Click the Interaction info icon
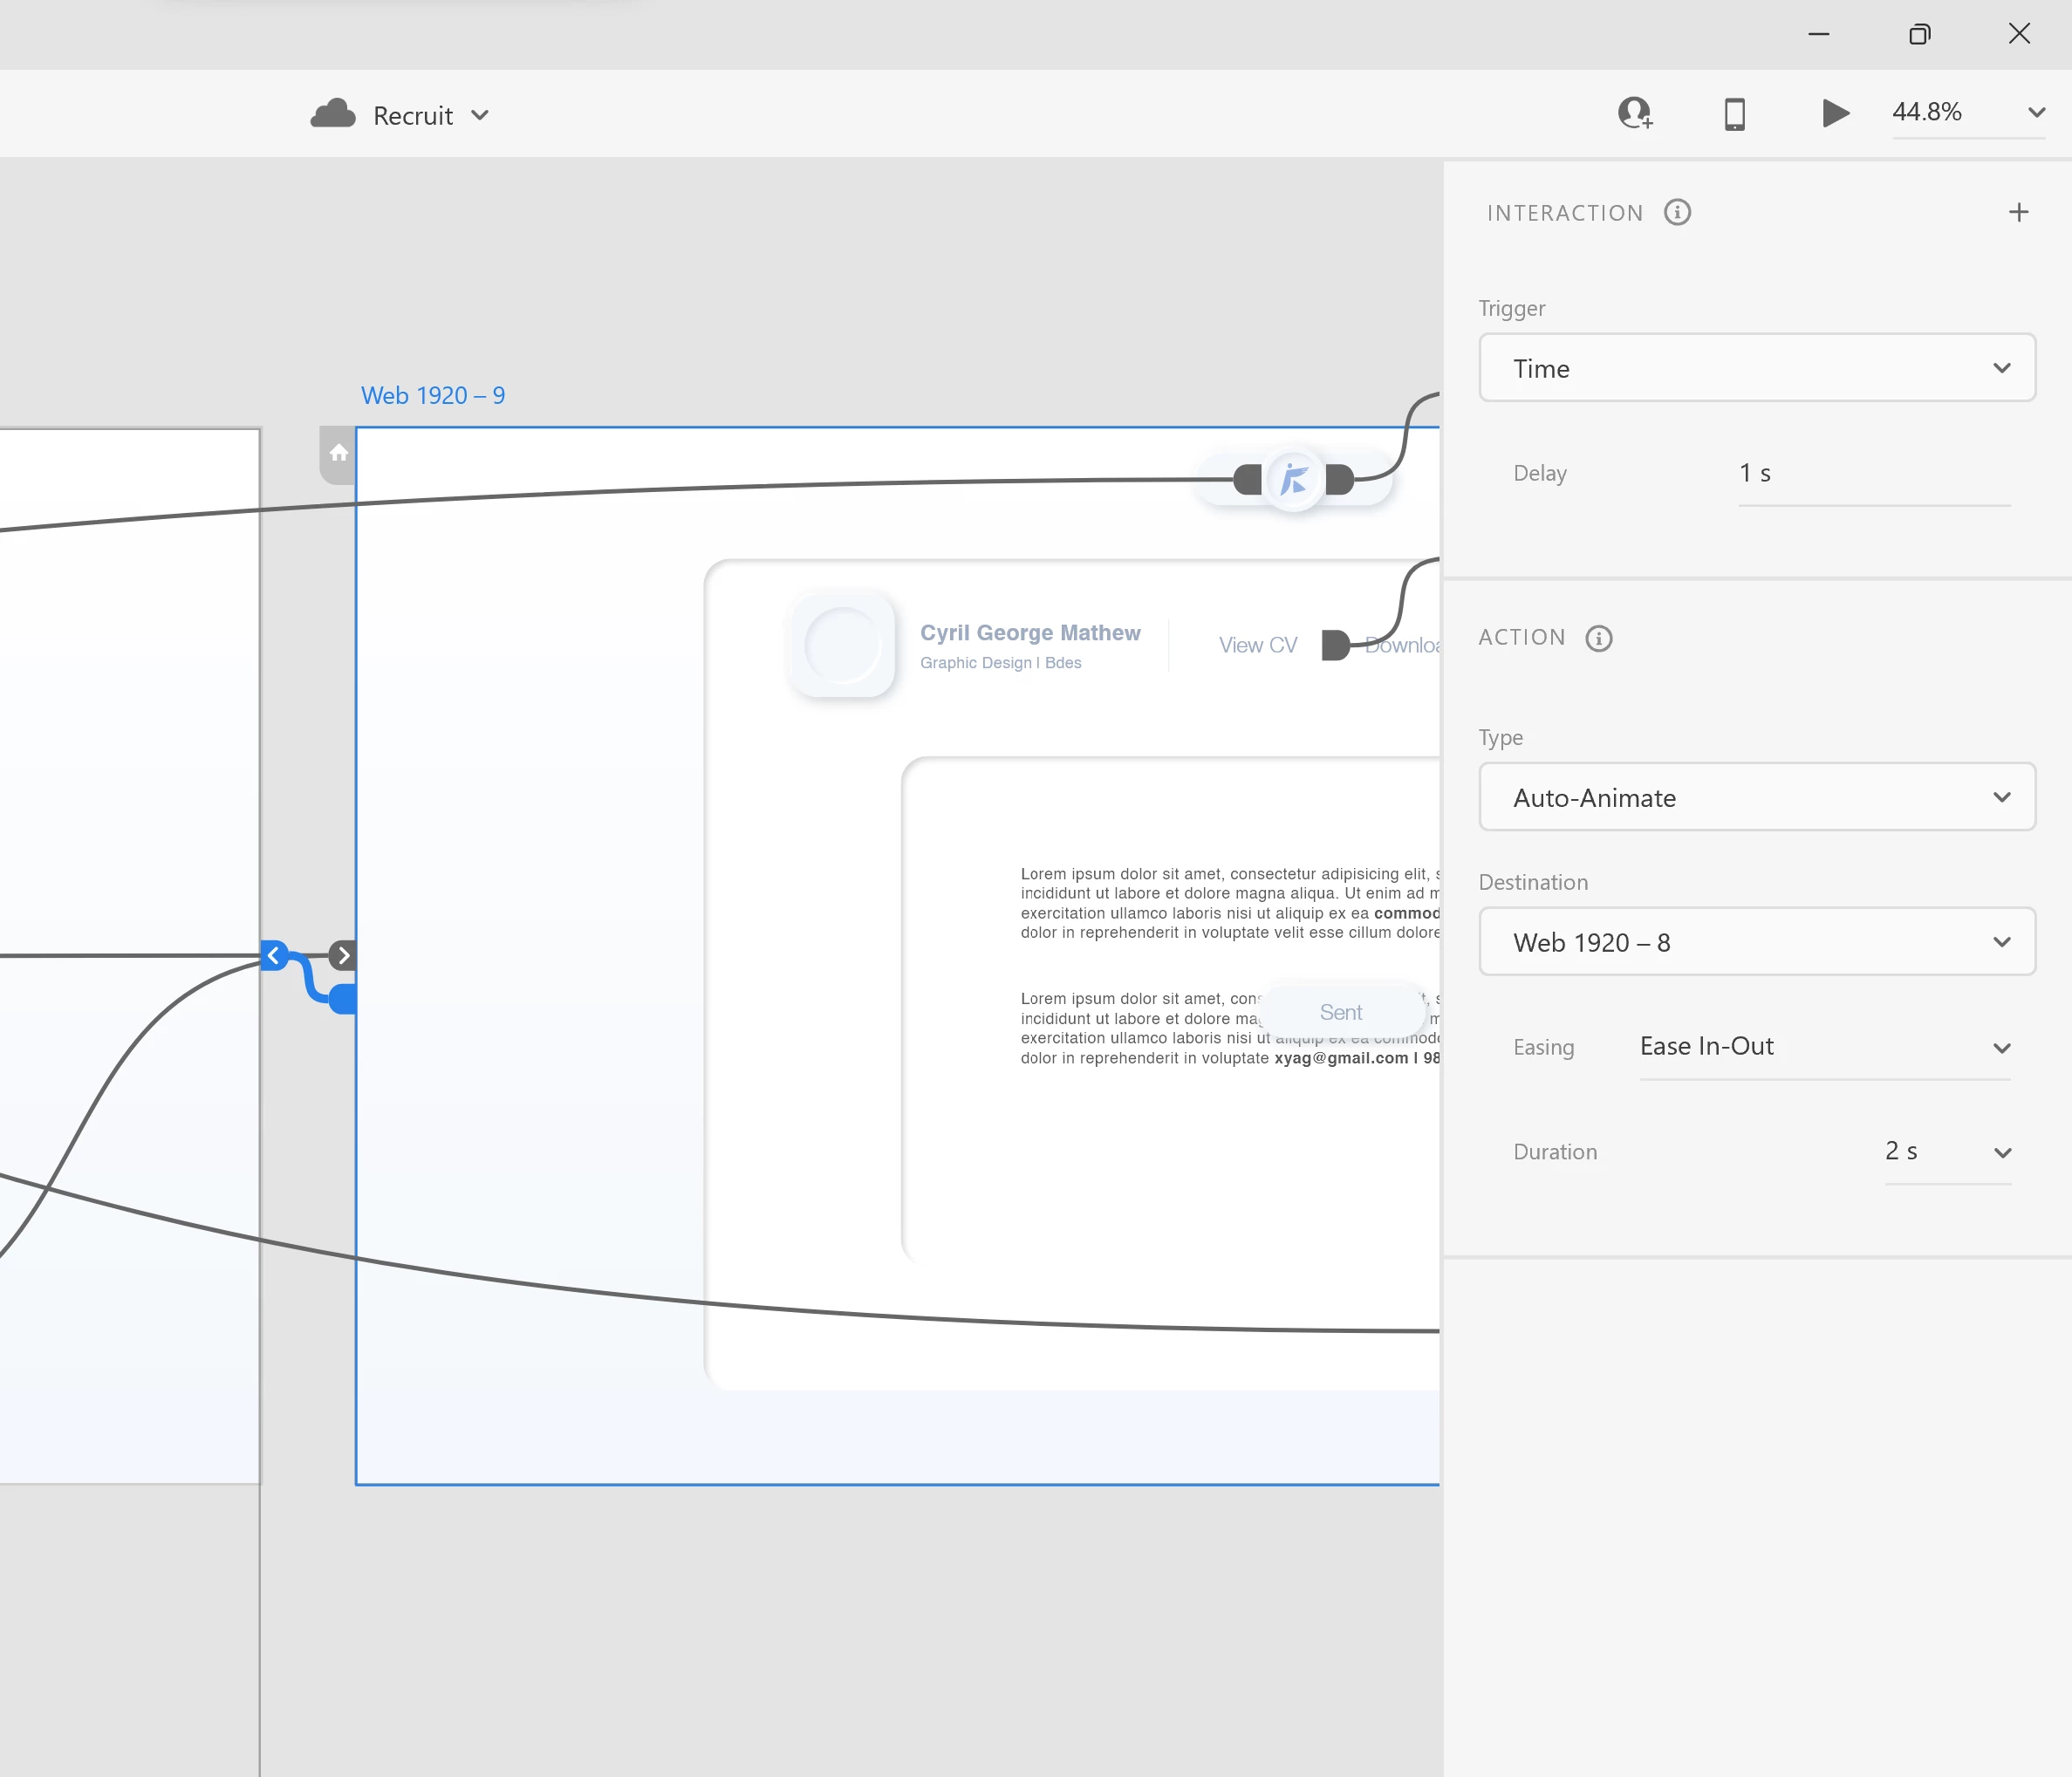 [x=1677, y=213]
